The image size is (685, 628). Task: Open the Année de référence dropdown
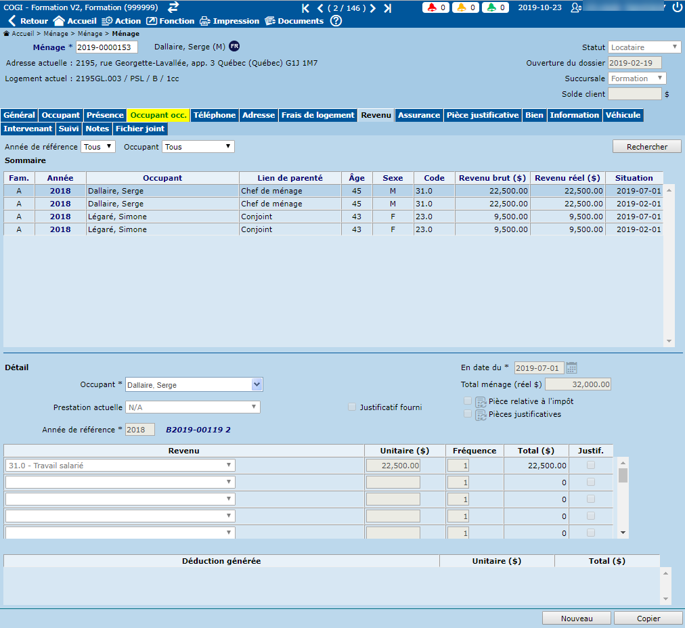(x=98, y=146)
